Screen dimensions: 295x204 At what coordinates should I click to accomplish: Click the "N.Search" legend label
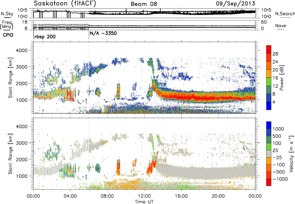[285, 14]
